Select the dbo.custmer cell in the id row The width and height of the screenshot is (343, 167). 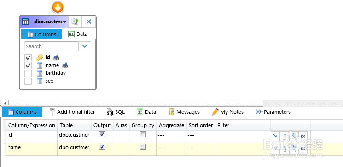pyautogui.click(x=74, y=137)
